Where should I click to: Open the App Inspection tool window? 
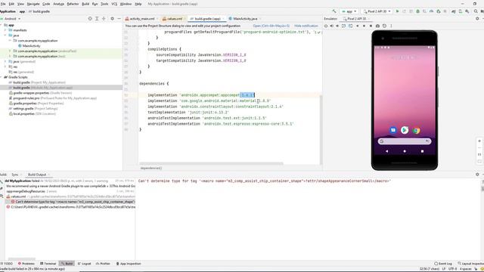(129, 264)
